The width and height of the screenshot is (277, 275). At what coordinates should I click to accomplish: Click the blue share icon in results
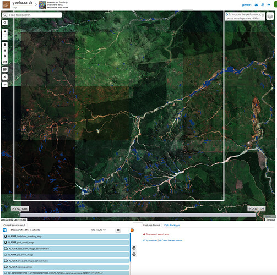pos(4,230)
